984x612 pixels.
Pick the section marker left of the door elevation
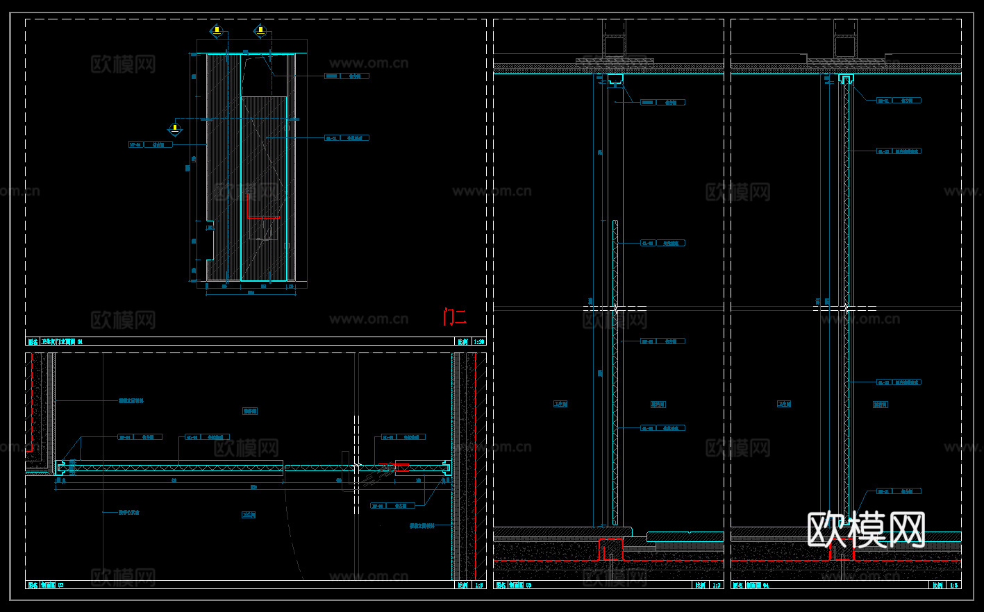[175, 128]
